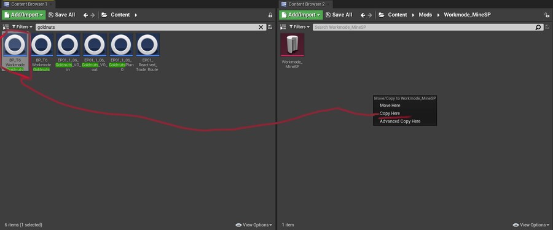The image size is (553, 230).
Task: Select the highlighted BP_T6 Workmode Goldnuts asset
Action: pos(15,52)
